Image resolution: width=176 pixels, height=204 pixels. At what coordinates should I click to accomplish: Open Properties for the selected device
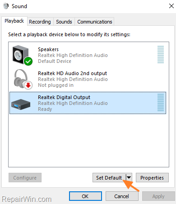(x=152, y=178)
